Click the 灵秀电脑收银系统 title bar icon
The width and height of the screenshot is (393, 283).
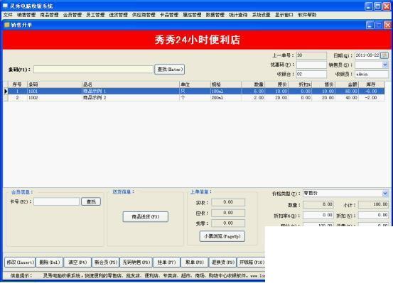pyautogui.click(x=5, y=6)
